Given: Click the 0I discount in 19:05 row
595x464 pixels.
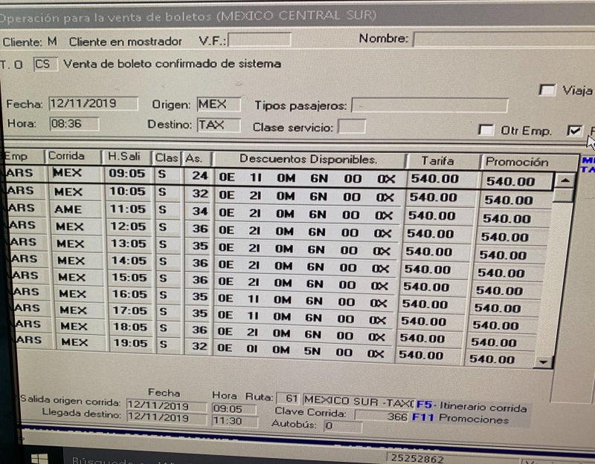Looking at the screenshot, I should pyautogui.click(x=252, y=348).
